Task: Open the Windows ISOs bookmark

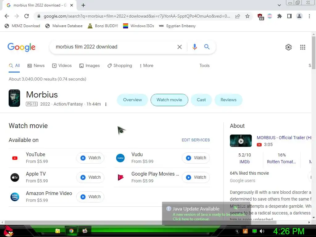Action: point(139,26)
